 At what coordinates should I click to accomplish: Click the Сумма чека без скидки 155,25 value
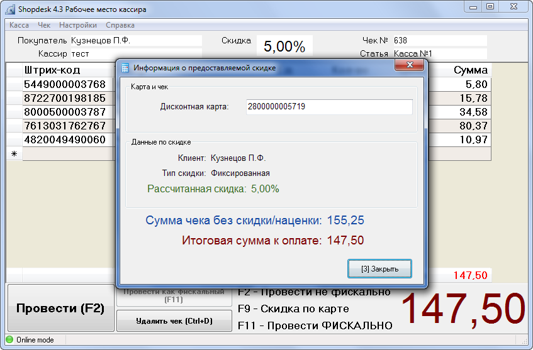pyautogui.click(x=345, y=221)
